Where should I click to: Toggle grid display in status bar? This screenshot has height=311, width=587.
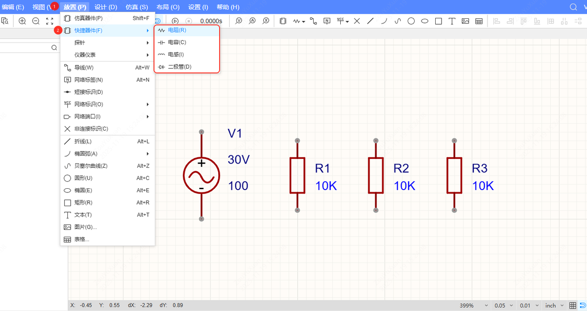click(573, 306)
